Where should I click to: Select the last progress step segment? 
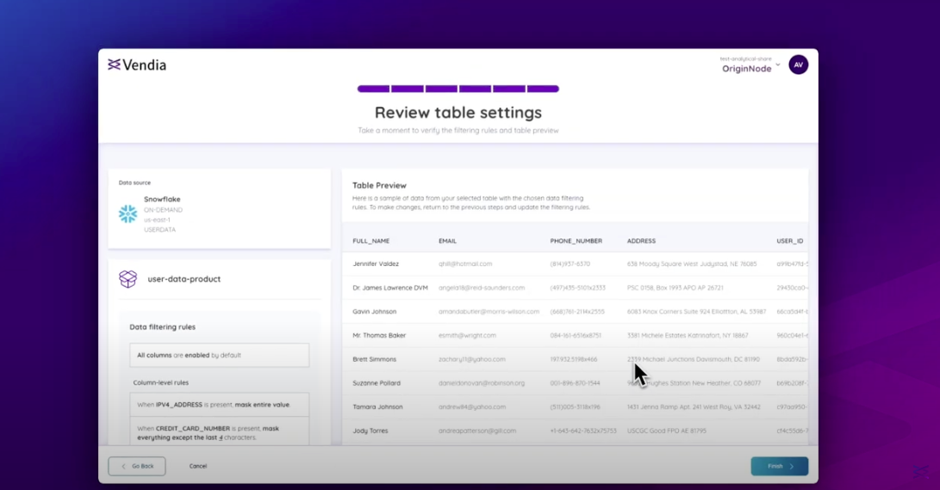543,89
